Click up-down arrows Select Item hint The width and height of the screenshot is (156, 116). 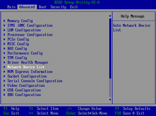click(44, 109)
